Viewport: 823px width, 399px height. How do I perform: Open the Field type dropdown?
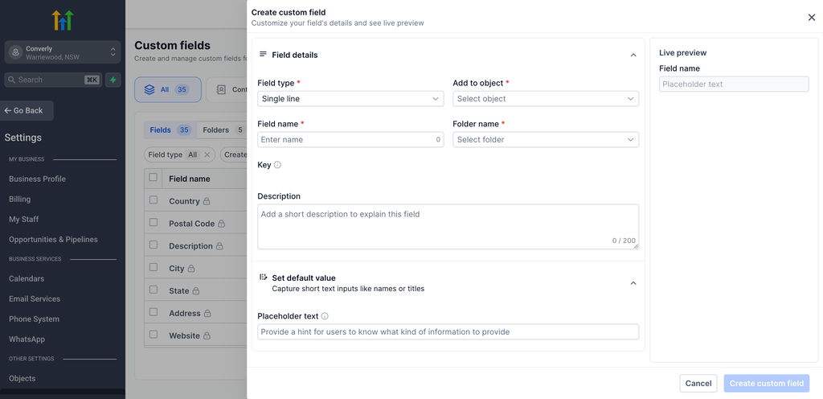click(x=350, y=99)
